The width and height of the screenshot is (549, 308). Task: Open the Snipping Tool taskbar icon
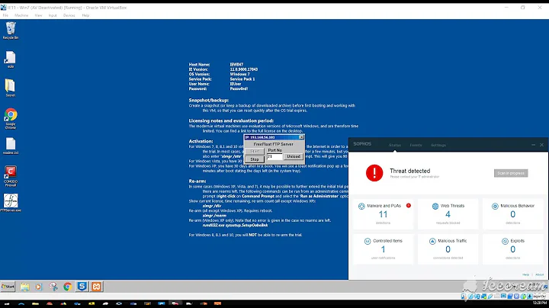pos(53,287)
